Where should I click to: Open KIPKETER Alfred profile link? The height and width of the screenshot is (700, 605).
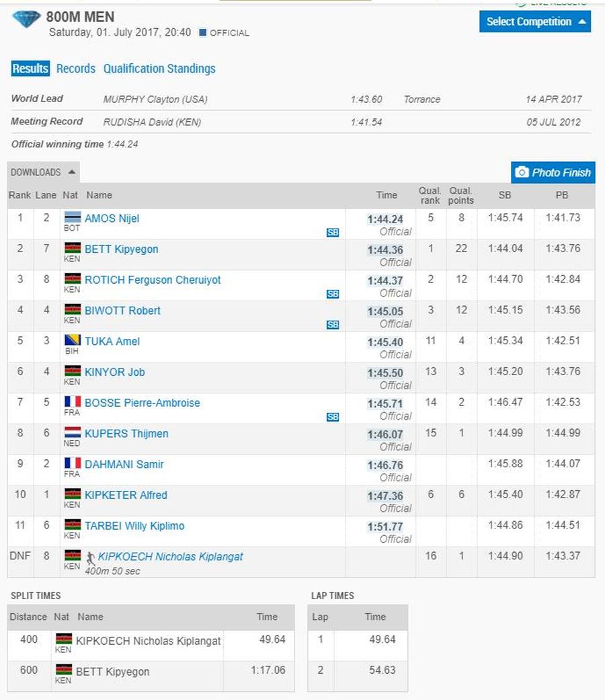coord(126,495)
